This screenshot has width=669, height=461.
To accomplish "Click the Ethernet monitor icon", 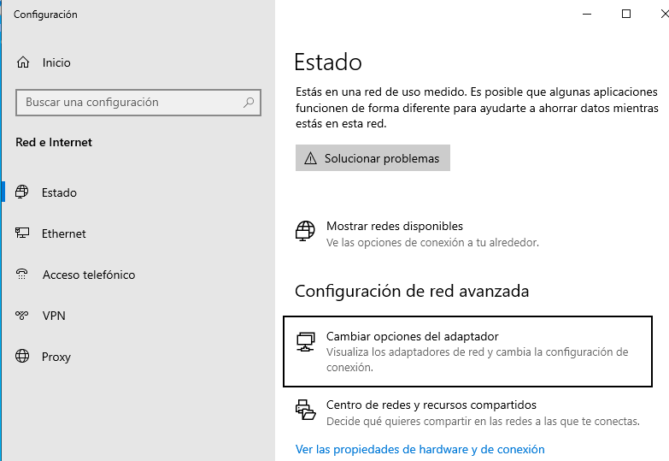I will [x=22, y=233].
